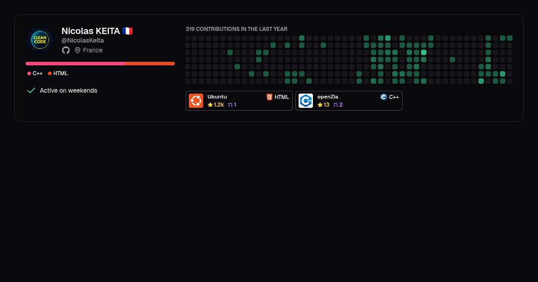Open the openZia repository name link

click(x=328, y=97)
